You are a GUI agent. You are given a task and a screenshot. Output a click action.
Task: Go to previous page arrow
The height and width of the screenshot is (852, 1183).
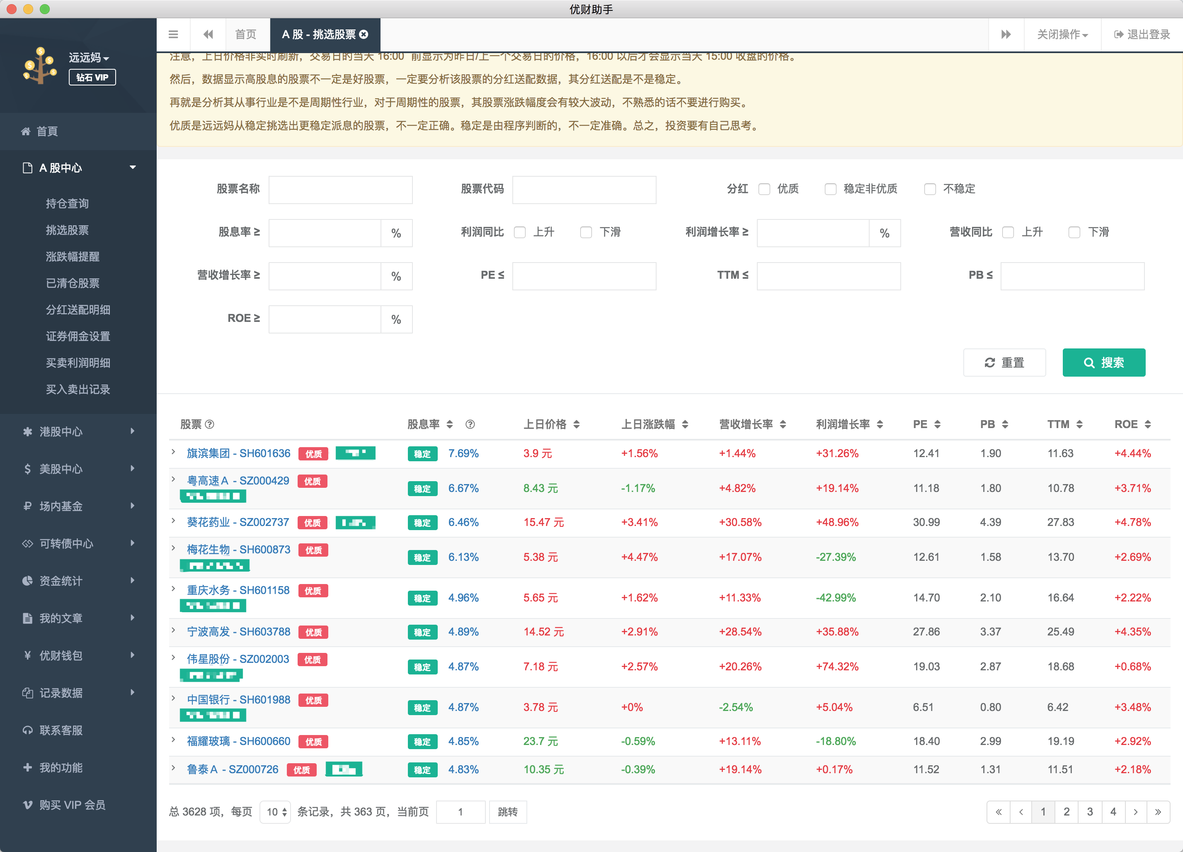pos(1021,812)
